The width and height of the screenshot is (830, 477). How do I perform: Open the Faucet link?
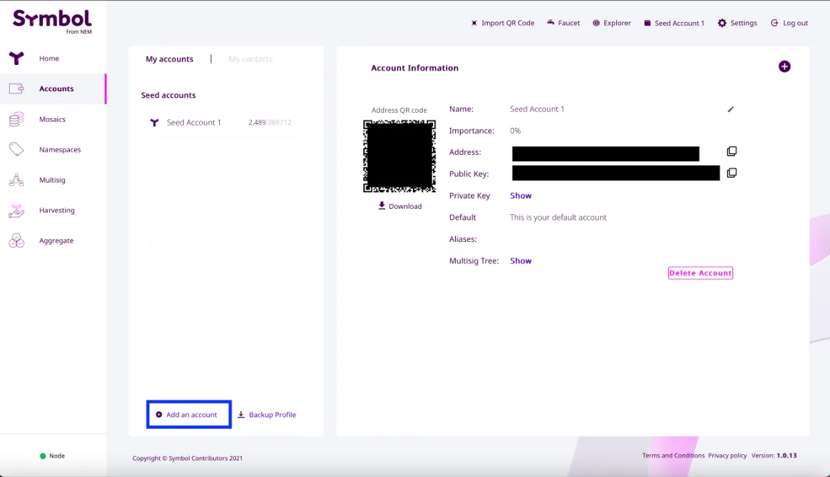tap(563, 23)
